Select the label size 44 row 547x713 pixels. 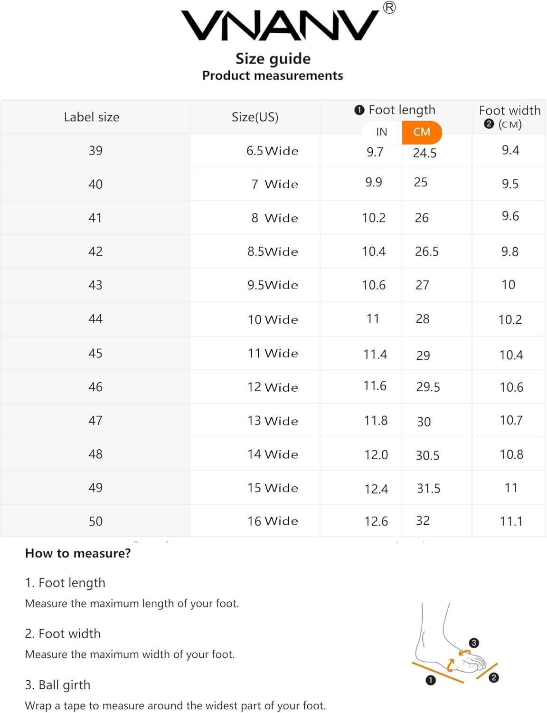click(95, 319)
